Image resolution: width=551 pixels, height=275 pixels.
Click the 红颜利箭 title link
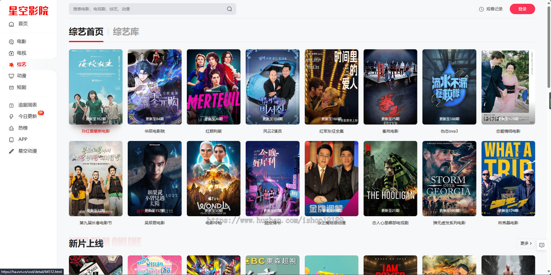click(x=214, y=131)
